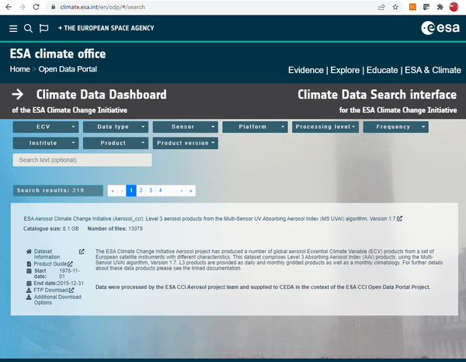
Task: Open the dataset title external link icon
Action: [400, 218]
